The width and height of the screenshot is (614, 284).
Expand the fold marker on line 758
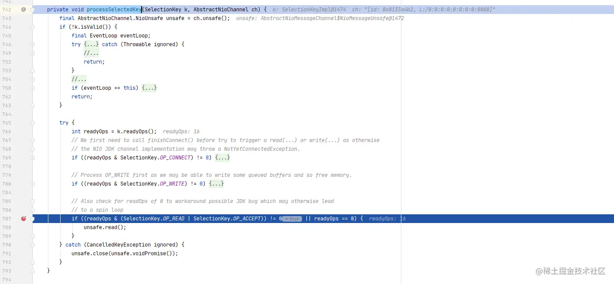32,88
